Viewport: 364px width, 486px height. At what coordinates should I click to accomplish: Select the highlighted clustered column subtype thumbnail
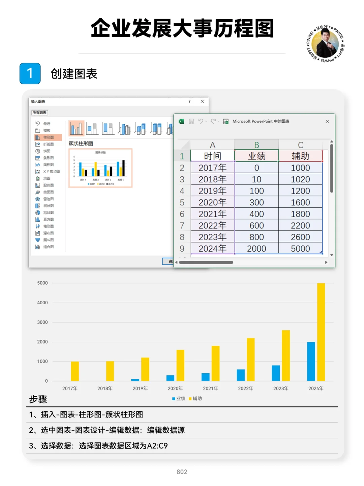(77, 128)
